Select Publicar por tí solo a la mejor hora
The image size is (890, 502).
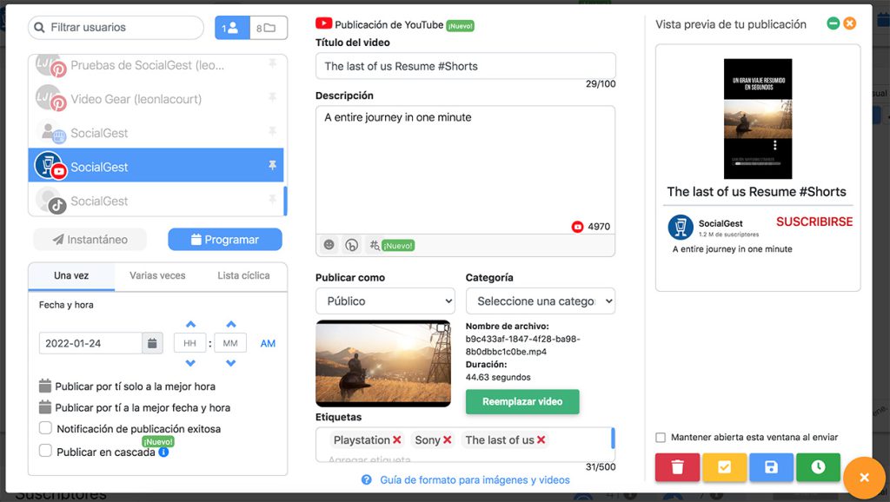click(127, 386)
